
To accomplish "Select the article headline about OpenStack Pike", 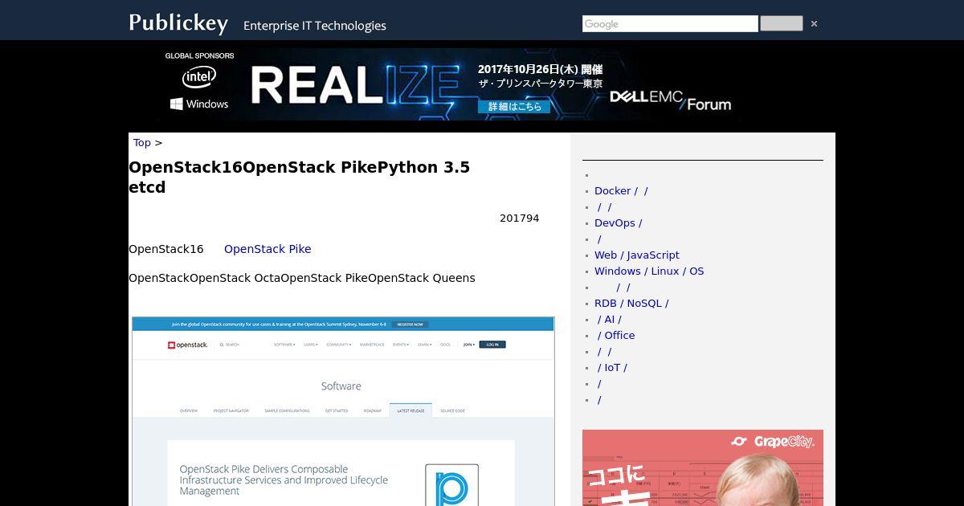I will (x=299, y=178).
